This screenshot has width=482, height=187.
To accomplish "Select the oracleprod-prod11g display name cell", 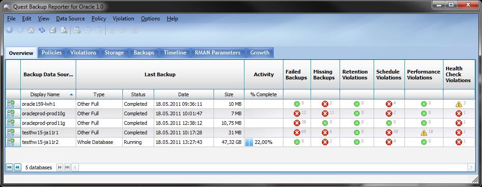I will [x=48, y=123].
